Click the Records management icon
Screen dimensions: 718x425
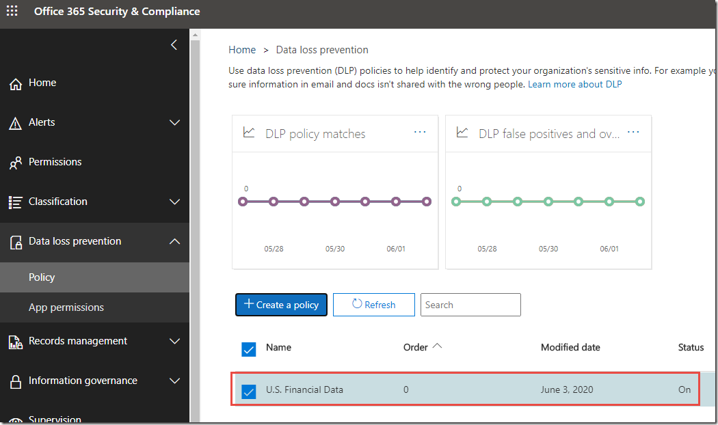(15, 342)
